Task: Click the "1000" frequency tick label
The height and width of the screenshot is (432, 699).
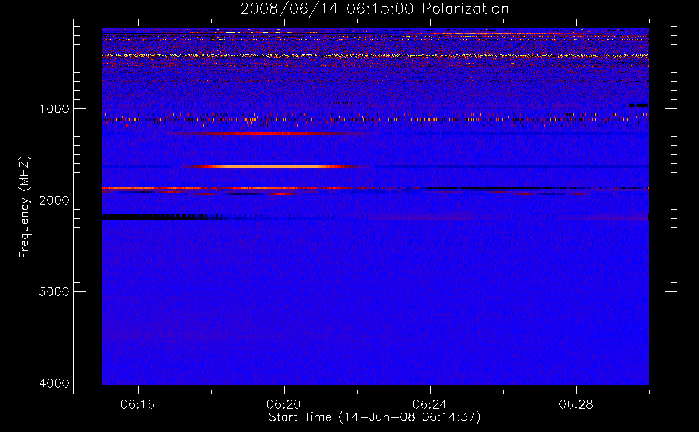Action: [x=54, y=108]
